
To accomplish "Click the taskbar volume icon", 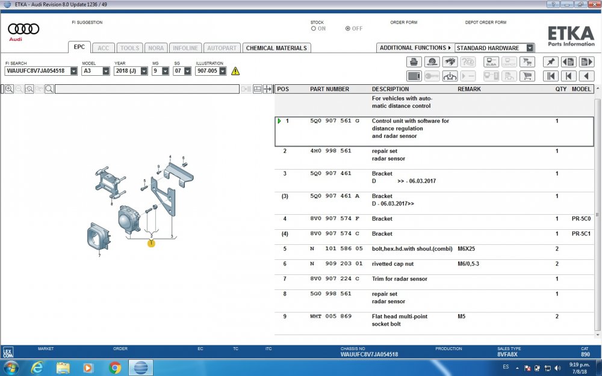I will pos(557,368).
